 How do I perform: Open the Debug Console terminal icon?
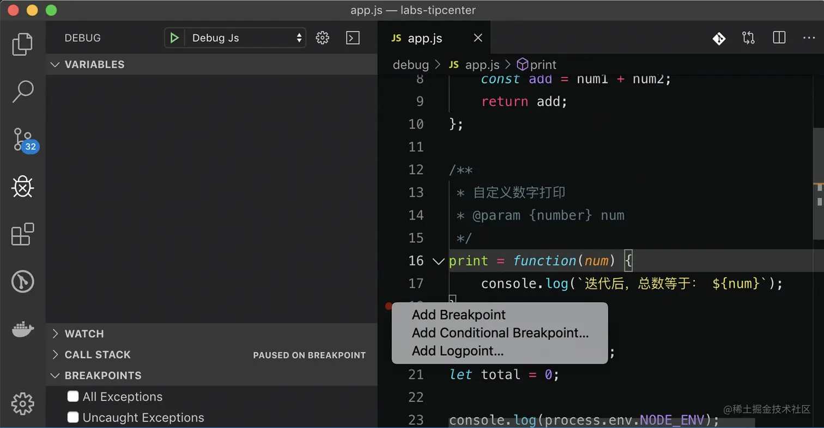(353, 38)
